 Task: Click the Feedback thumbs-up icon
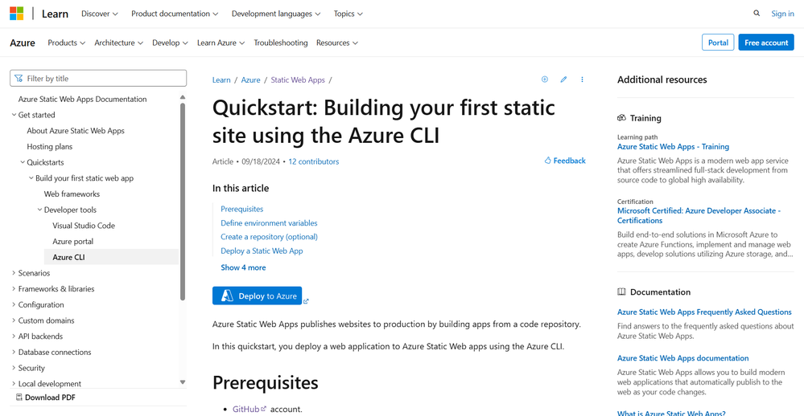pyautogui.click(x=548, y=161)
